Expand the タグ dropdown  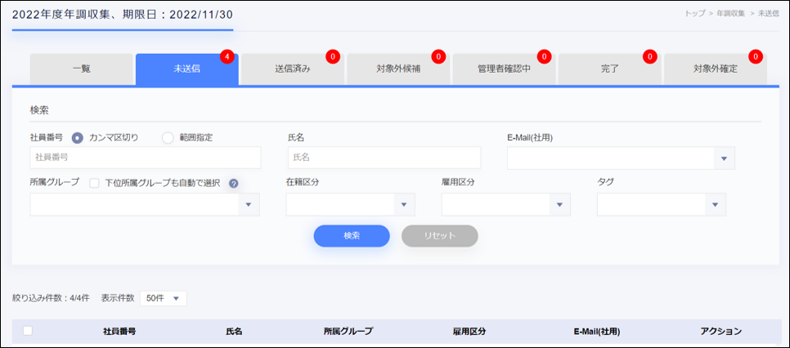[715, 205]
